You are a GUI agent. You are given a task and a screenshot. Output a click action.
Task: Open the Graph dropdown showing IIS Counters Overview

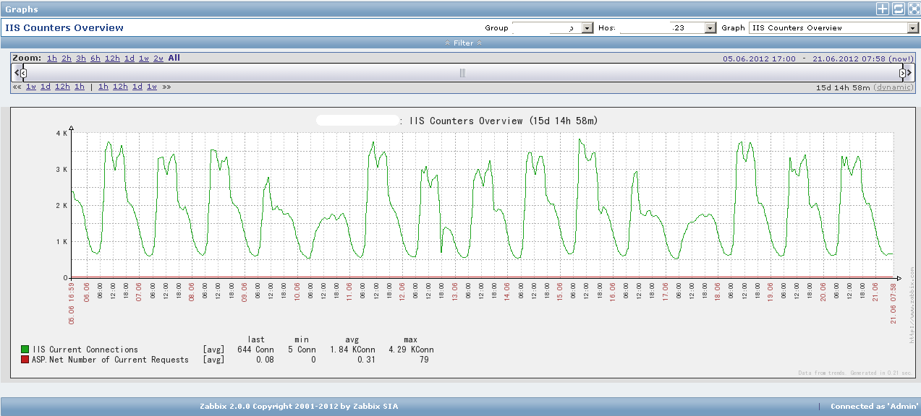[833, 27]
